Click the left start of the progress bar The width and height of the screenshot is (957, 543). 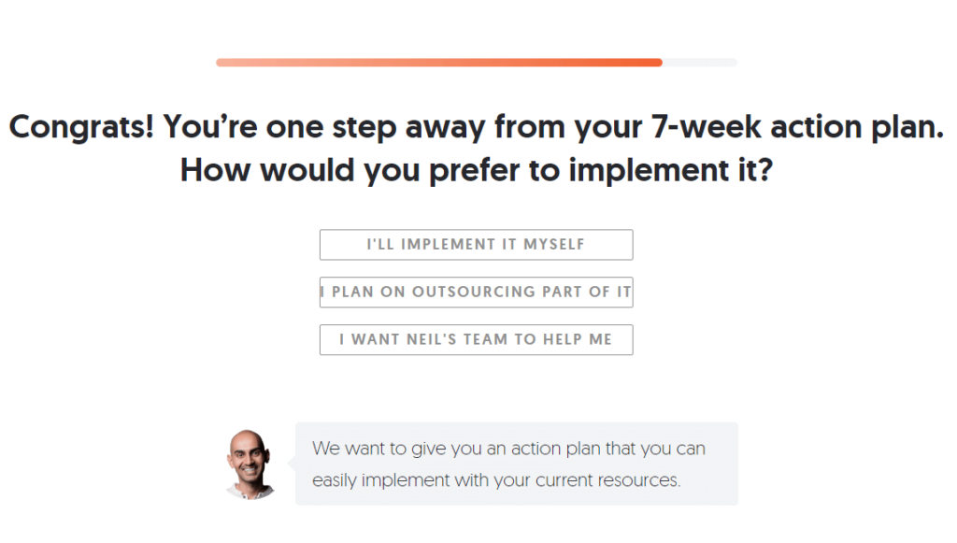click(x=221, y=63)
